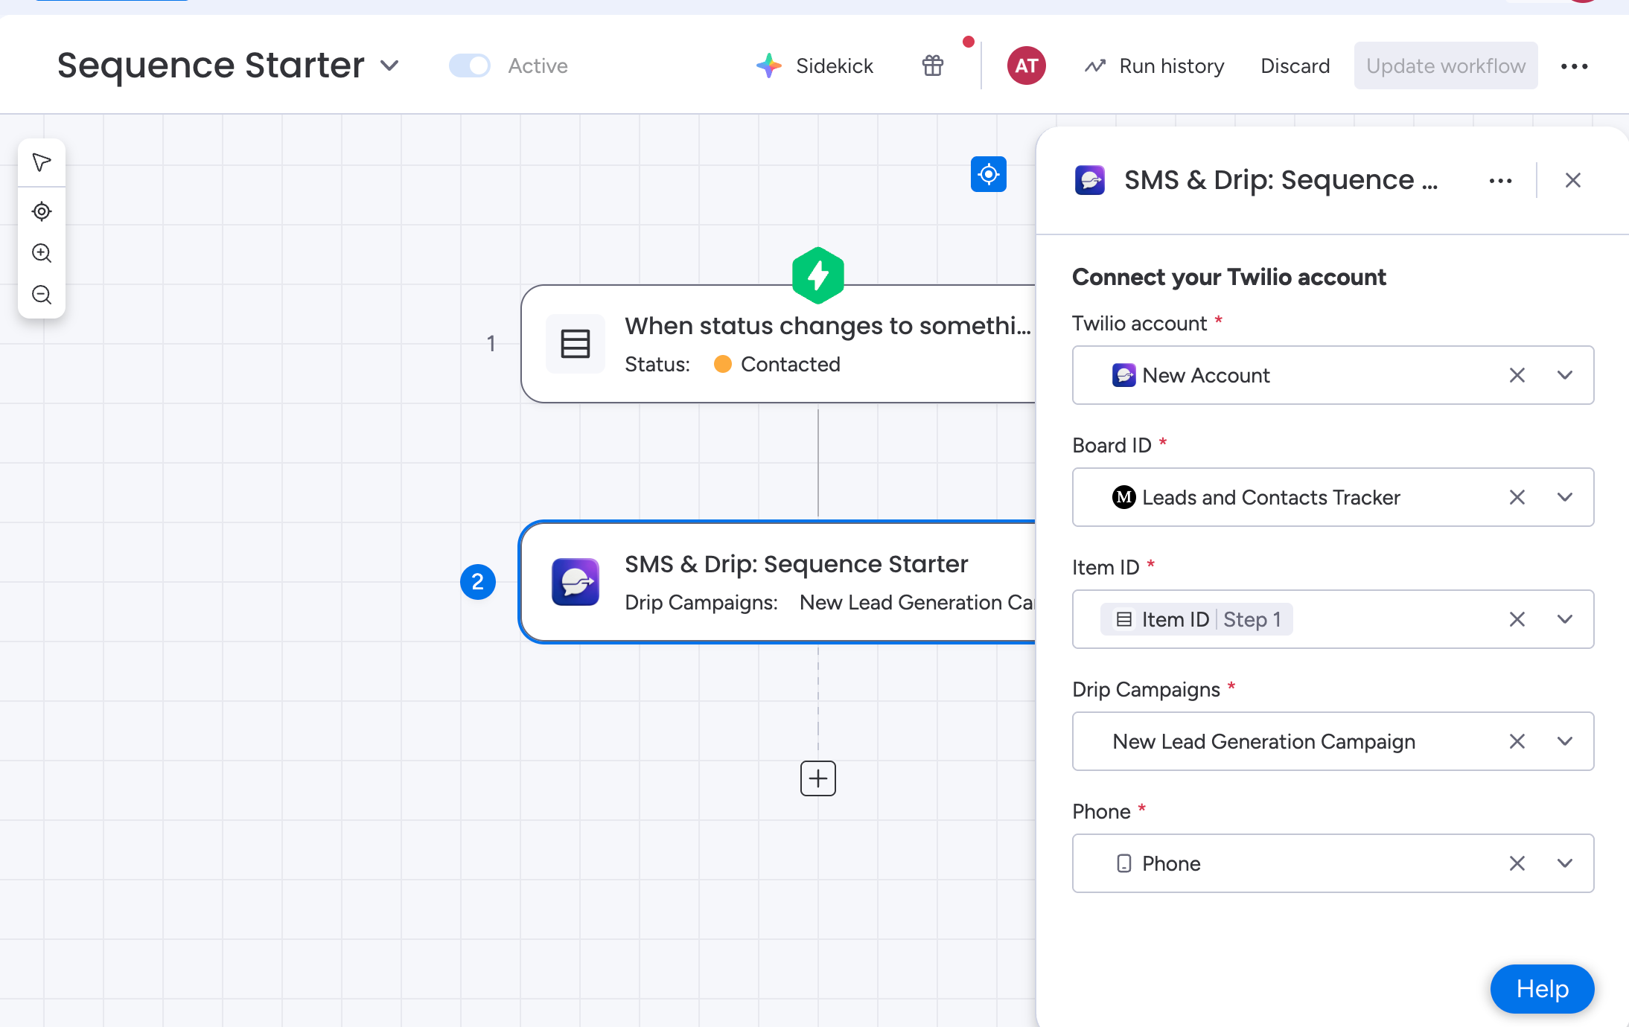Open the Board ID dropdown for Leads and Contacts Tracker
Screen dimensions: 1629x1027
[x=1565, y=497]
